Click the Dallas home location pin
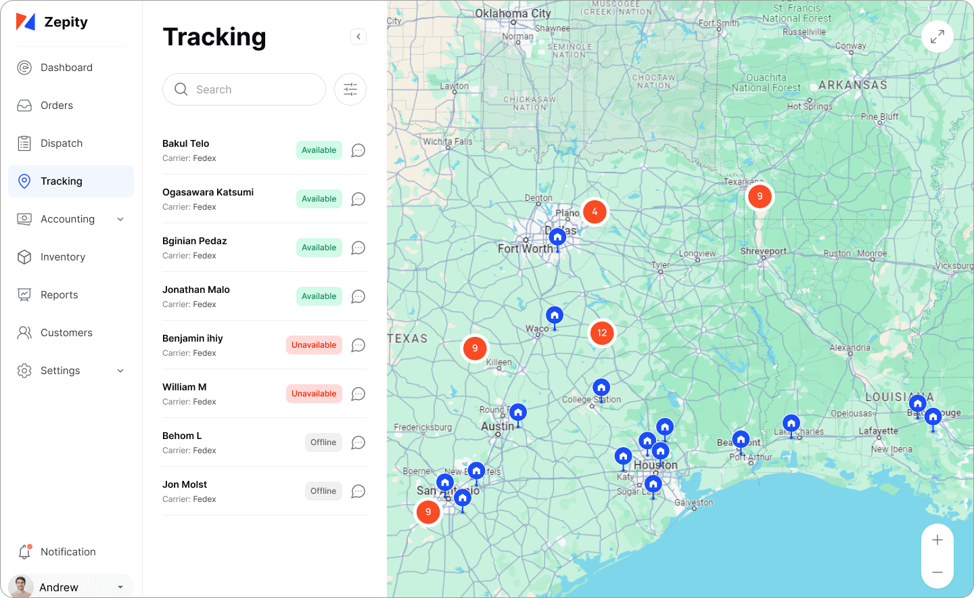 (x=557, y=237)
